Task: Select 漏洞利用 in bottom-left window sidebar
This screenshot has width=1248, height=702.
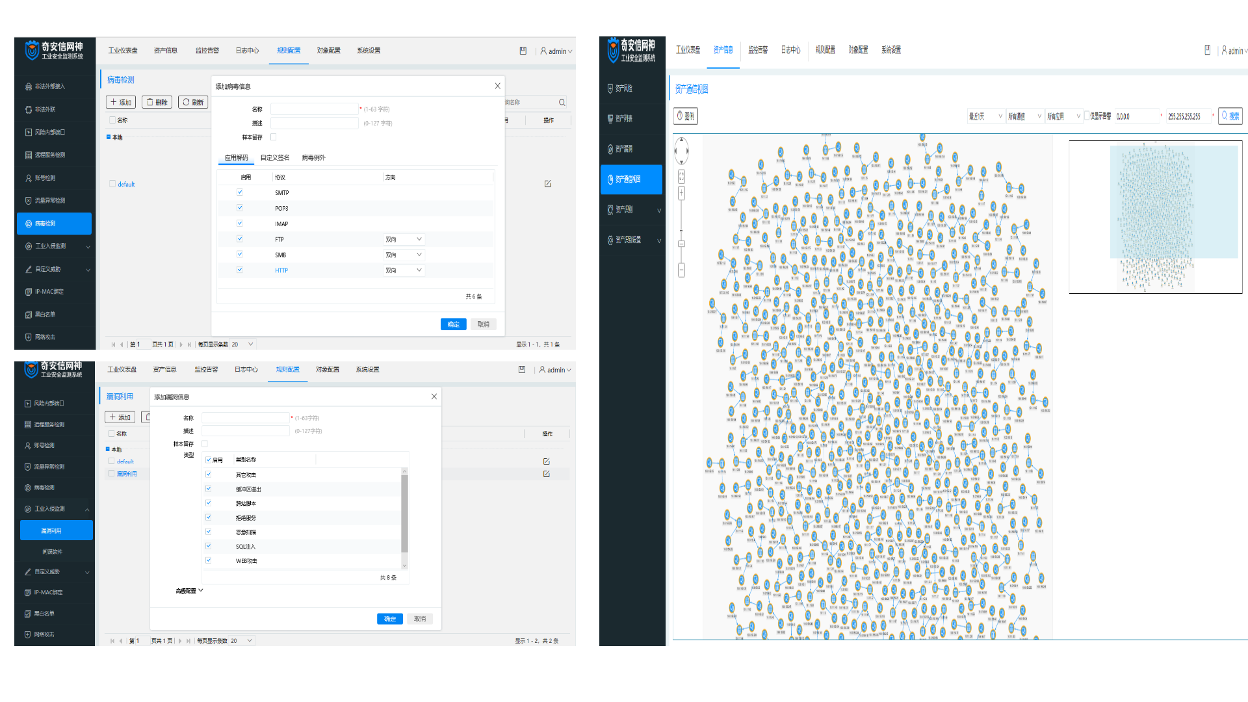Action: coord(57,530)
